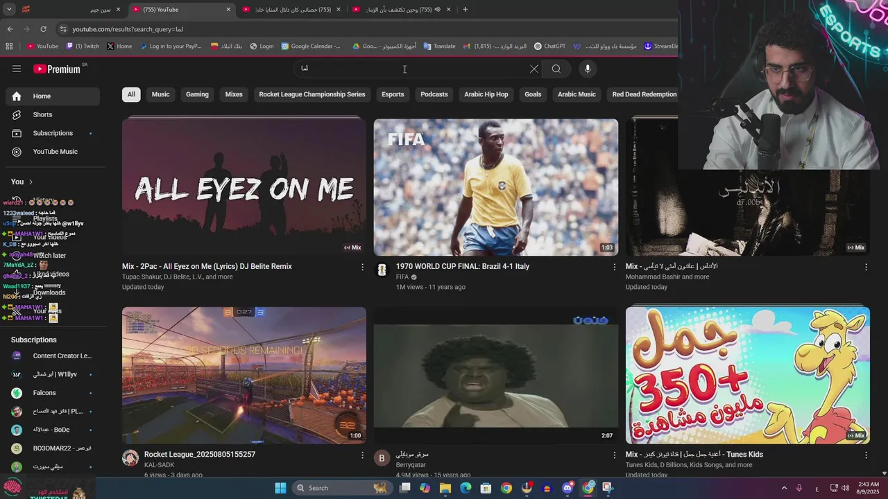Click the FIFA channel name
Viewport: 888px width, 499px height.
click(x=402, y=277)
